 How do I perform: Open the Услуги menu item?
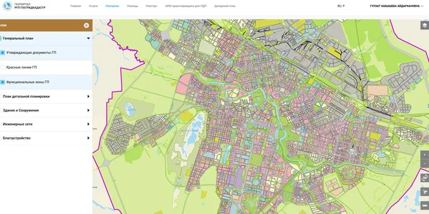93,6
